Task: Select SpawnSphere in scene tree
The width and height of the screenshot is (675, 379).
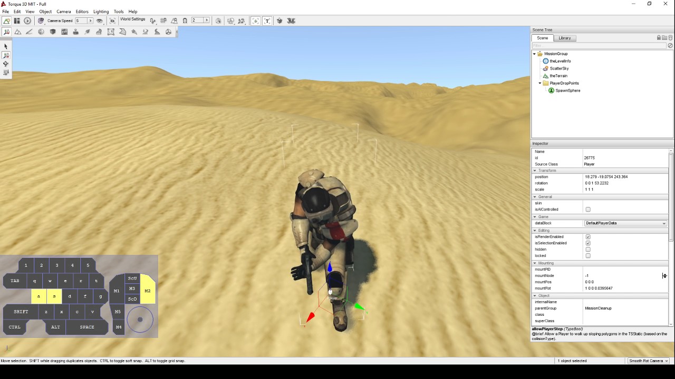Action: tap(567, 91)
